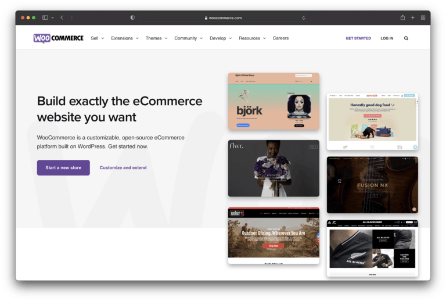Viewport: 446px width, 301px height.
Task: Open the site search magnifier icon
Action: 406,38
